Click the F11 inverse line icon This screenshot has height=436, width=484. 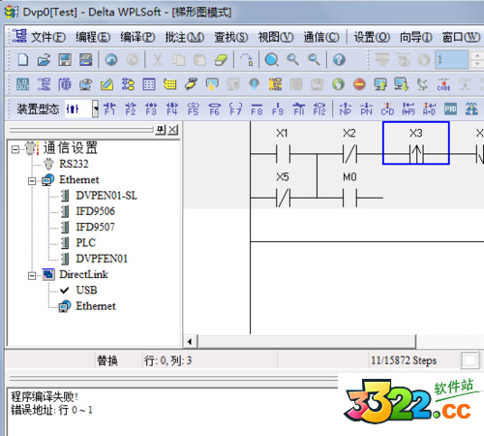pyautogui.click(x=299, y=109)
